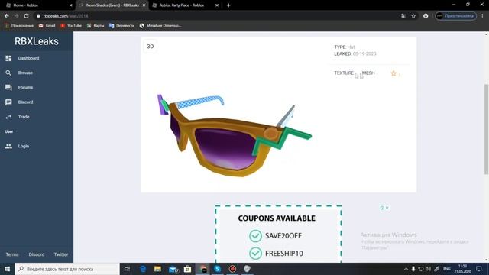Open Task View on taskbar
Viewport: 489px width, 275px height.
click(127, 269)
